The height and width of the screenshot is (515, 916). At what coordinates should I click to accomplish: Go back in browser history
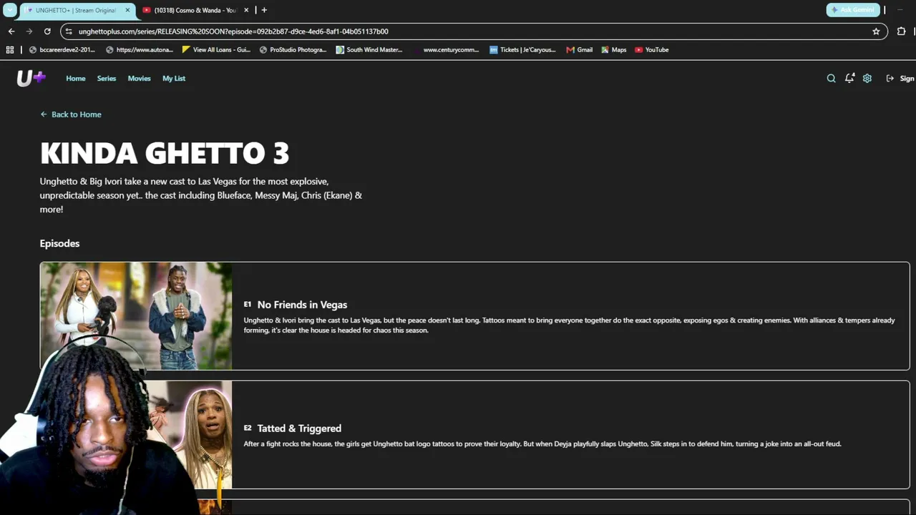click(11, 31)
